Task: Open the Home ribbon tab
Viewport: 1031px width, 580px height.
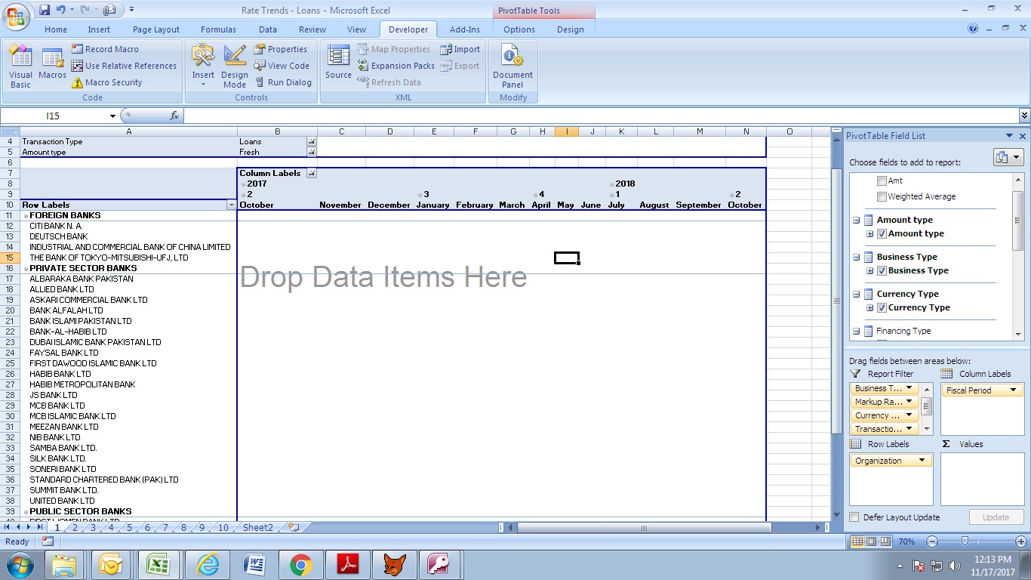Action: tap(56, 29)
